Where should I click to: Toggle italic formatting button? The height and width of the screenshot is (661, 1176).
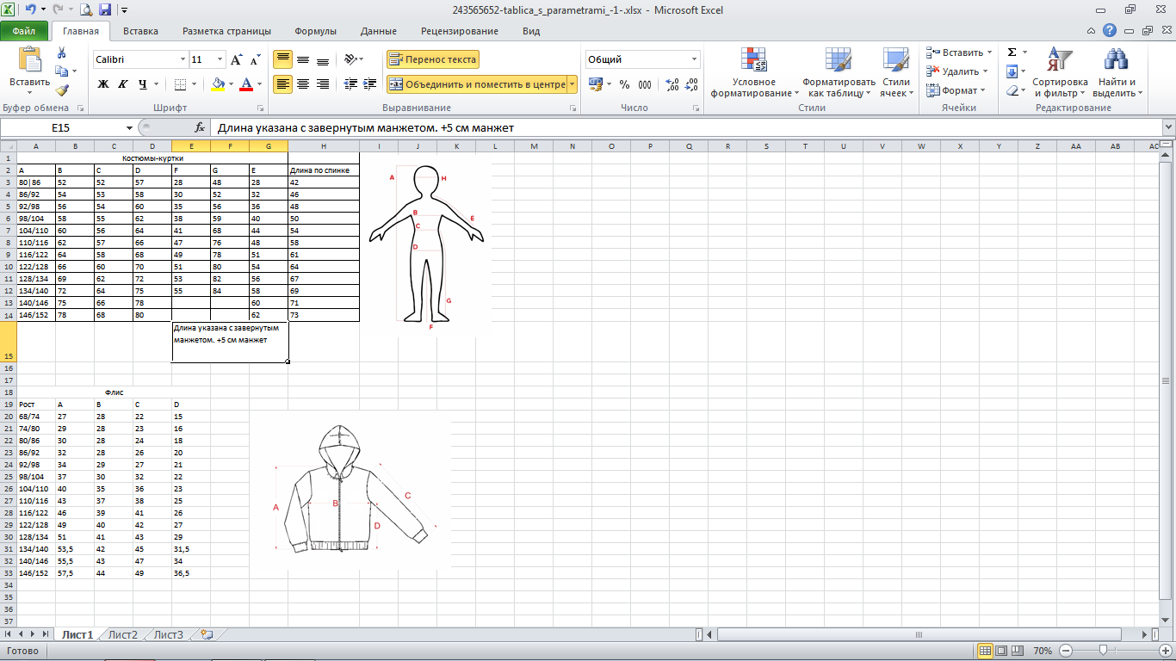pos(123,84)
